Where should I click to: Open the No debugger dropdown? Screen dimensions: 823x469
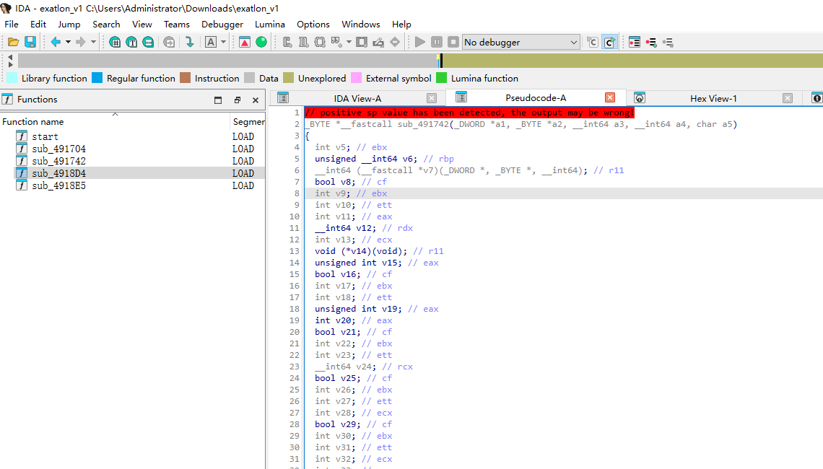521,43
